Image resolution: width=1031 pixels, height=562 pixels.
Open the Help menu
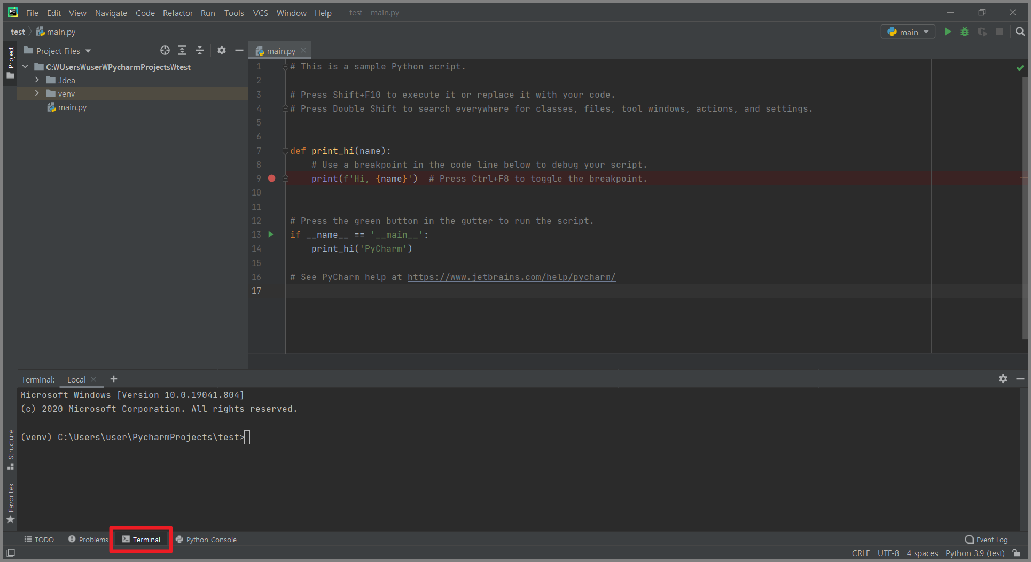(323, 13)
